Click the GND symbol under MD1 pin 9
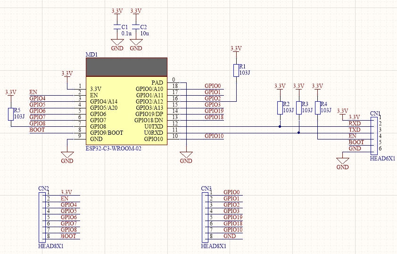The image size is (397, 254). (67, 157)
